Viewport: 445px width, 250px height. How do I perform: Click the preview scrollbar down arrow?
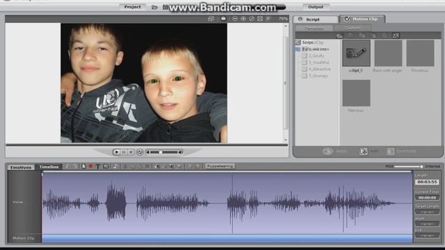coord(286,140)
